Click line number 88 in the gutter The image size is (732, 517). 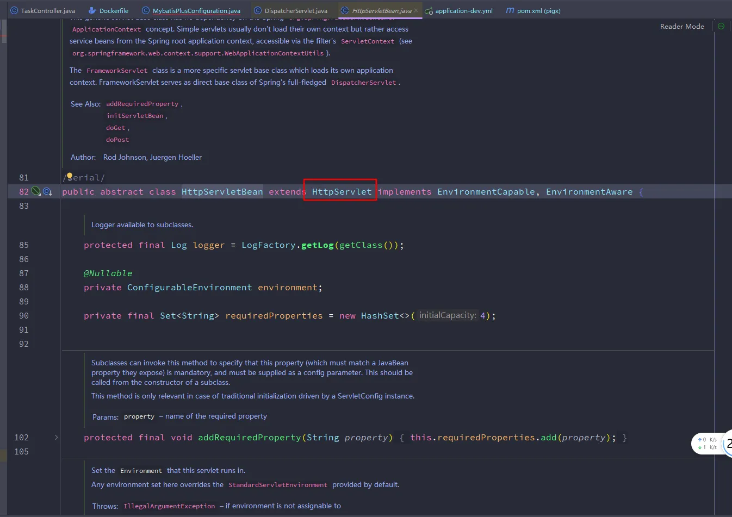pos(24,287)
